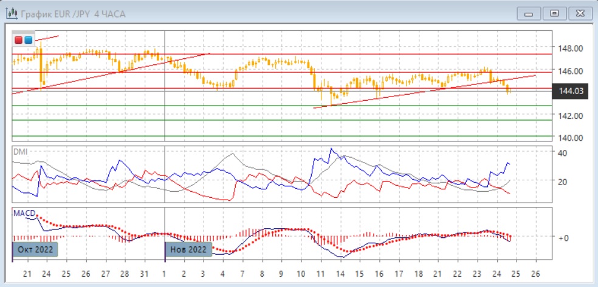
Task: Click the 142.00 price axis label
Action: (x=571, y=115)
